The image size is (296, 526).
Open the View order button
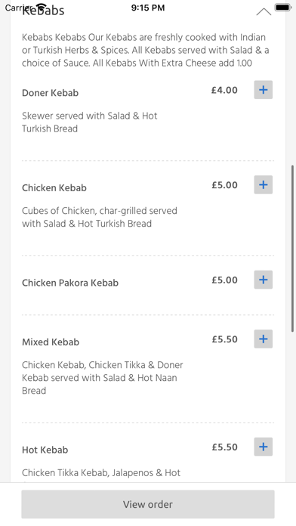148,504
